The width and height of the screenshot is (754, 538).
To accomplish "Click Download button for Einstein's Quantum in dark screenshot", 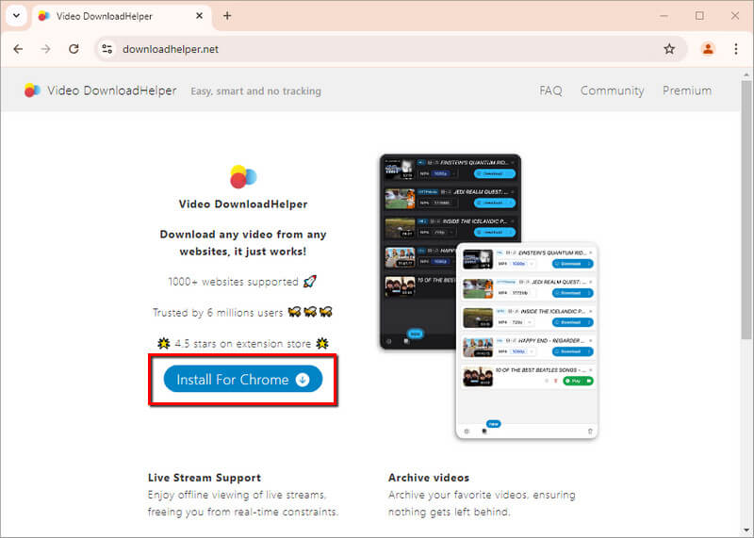I will [x=494, y=173].
